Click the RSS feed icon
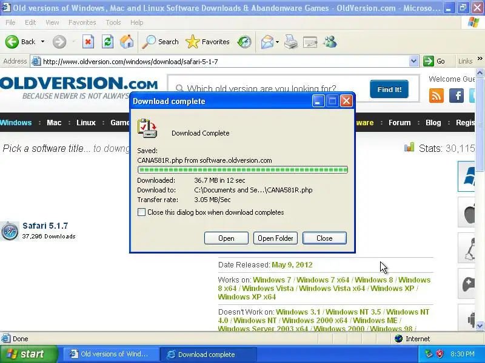The height and width of the screenshot is (363, 485). (x=436, y=96)
